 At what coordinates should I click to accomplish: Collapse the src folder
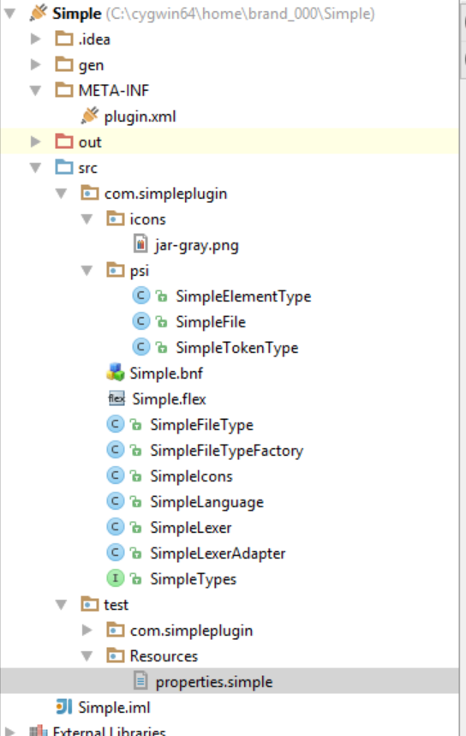36,168
